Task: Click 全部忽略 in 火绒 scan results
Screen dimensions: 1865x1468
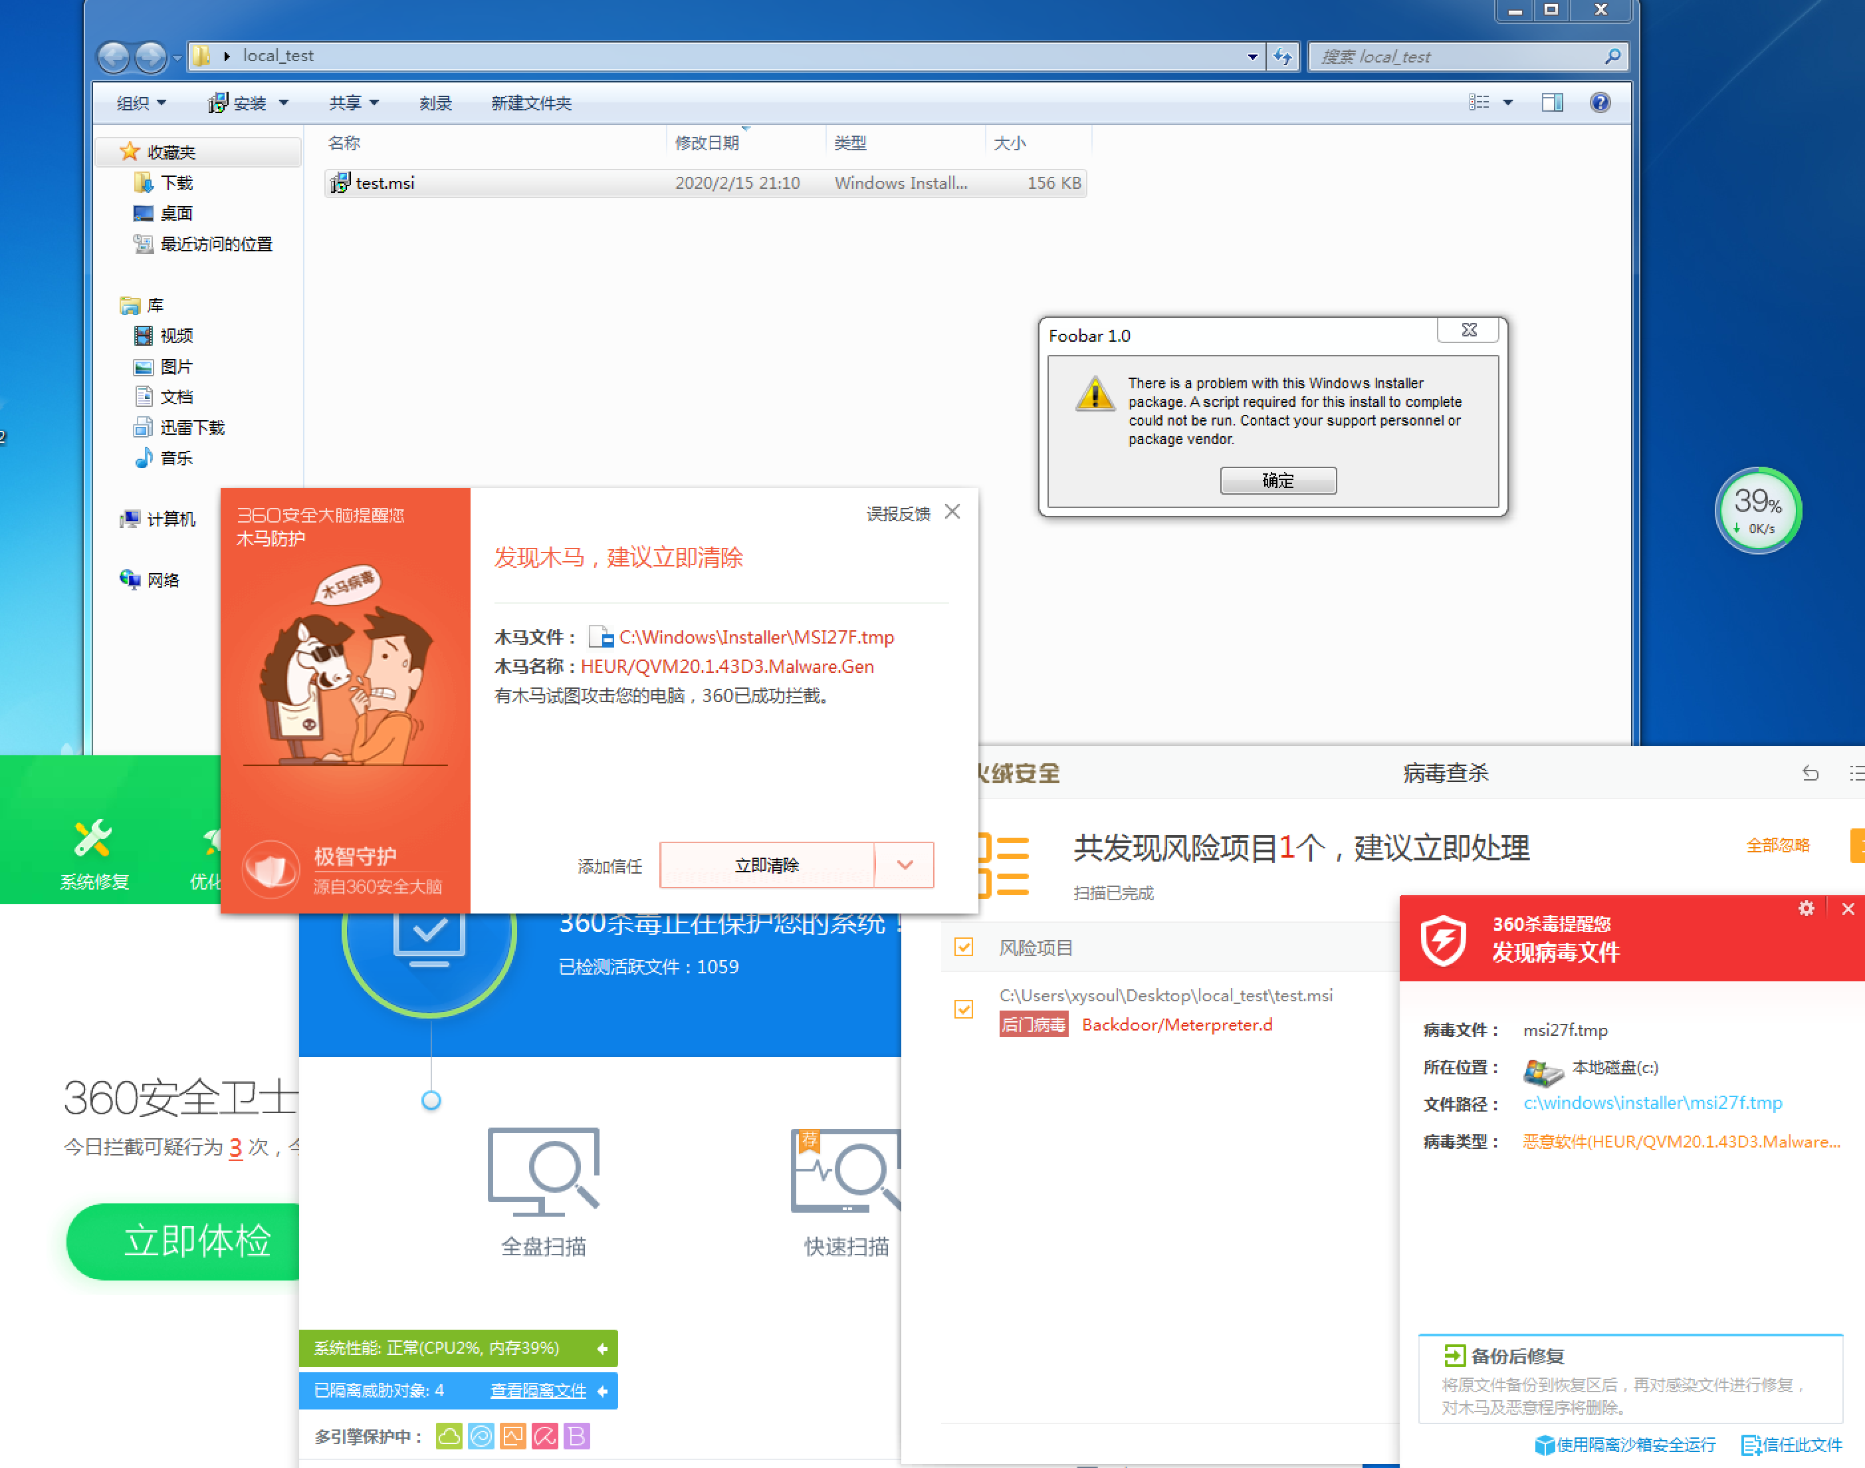Action: (x=1777, y=846)
